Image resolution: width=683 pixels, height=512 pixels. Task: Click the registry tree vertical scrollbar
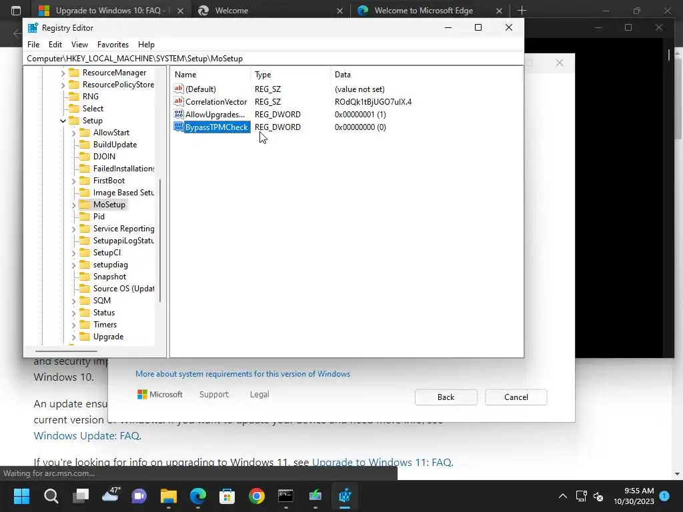160,240
